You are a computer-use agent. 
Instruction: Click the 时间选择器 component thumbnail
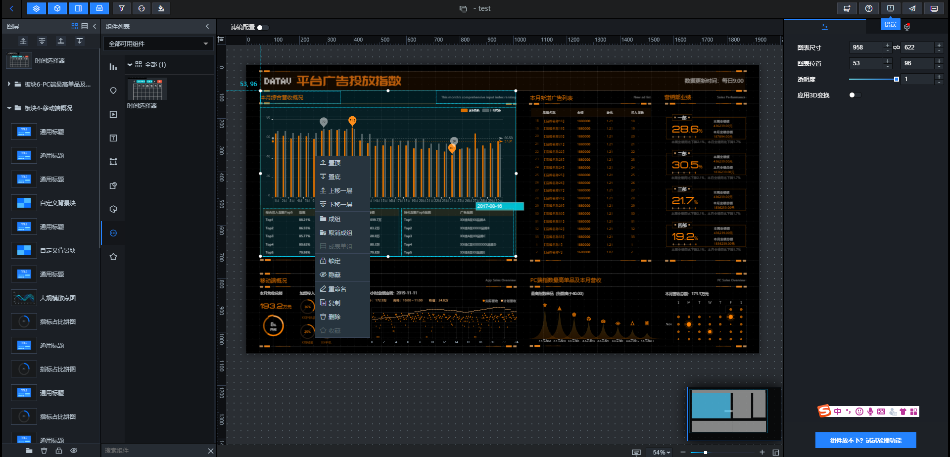[x=147, y=89]
